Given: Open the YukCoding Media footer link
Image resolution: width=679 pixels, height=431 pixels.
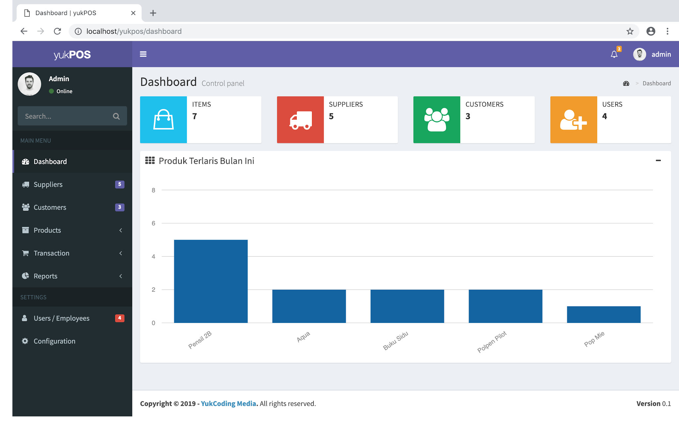Looking at the screenshot, I should click(228, 403).
